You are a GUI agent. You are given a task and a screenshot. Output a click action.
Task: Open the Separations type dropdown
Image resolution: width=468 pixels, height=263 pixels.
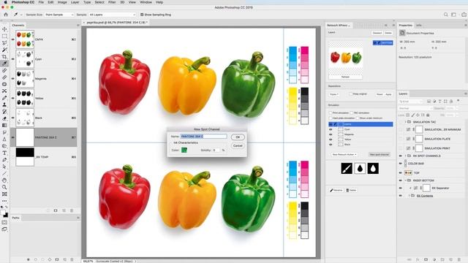pos(334,94)
